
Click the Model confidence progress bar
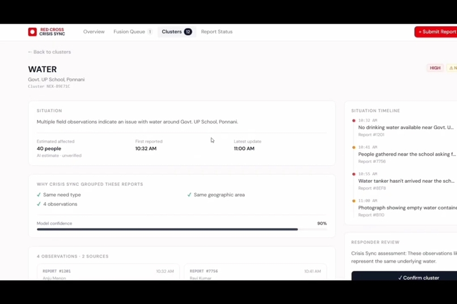click(181, 229)
